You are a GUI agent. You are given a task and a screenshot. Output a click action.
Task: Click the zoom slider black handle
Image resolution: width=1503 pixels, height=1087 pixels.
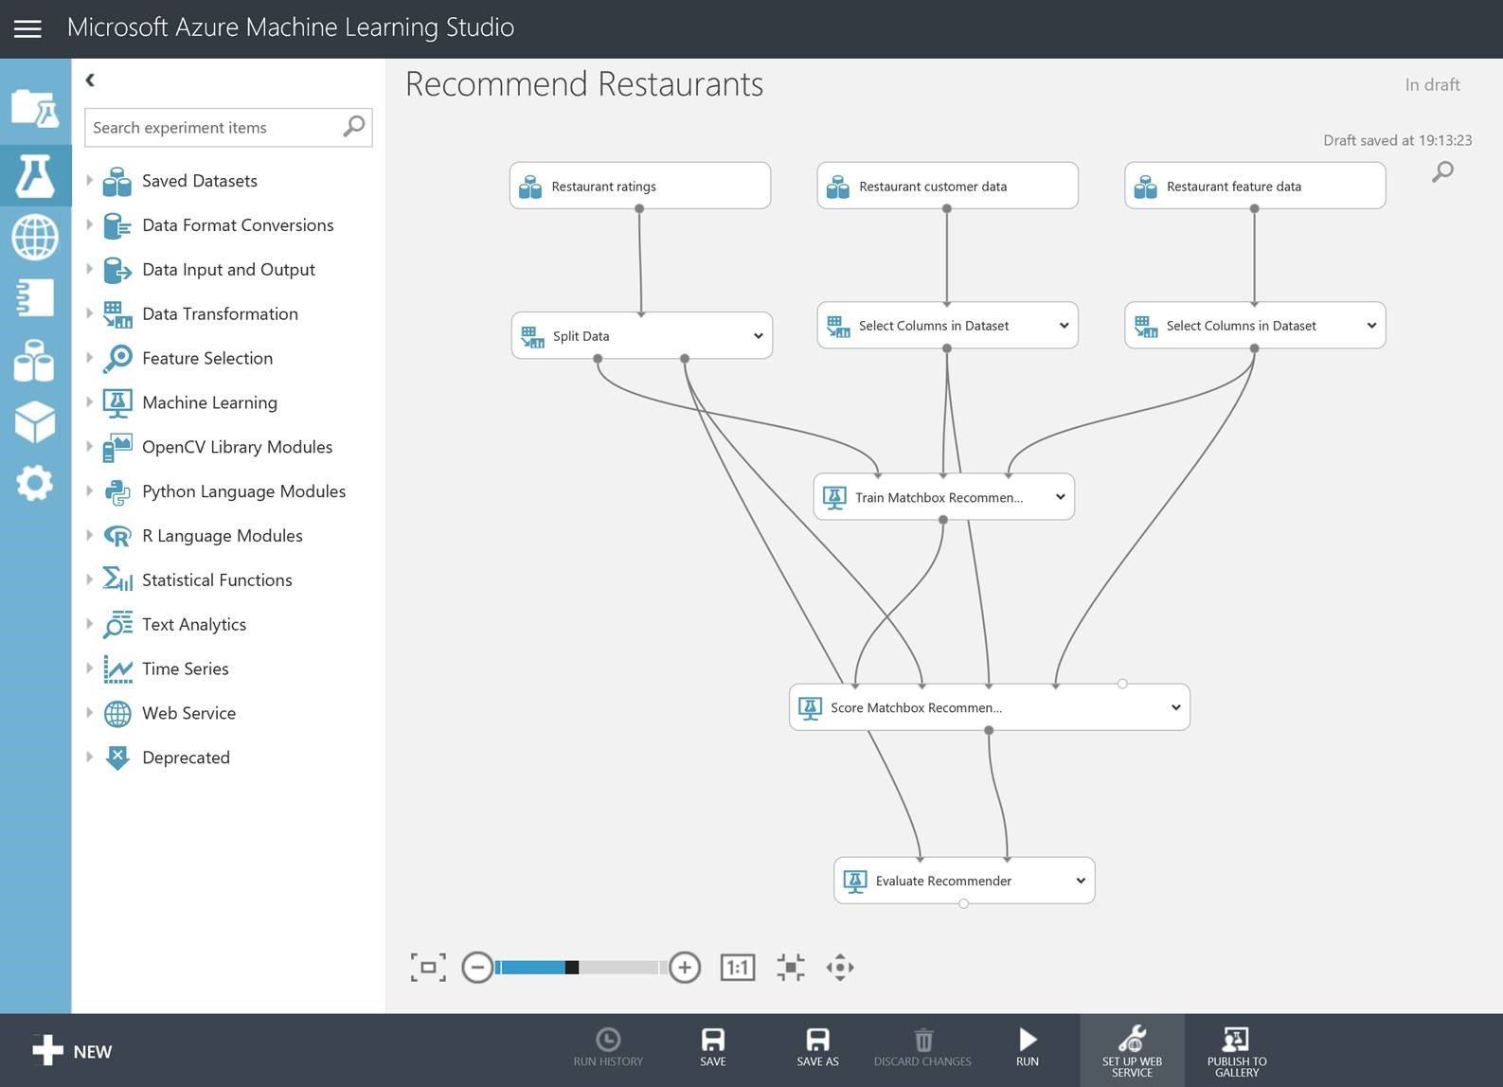pyautogui.click(x=572, y=967)
